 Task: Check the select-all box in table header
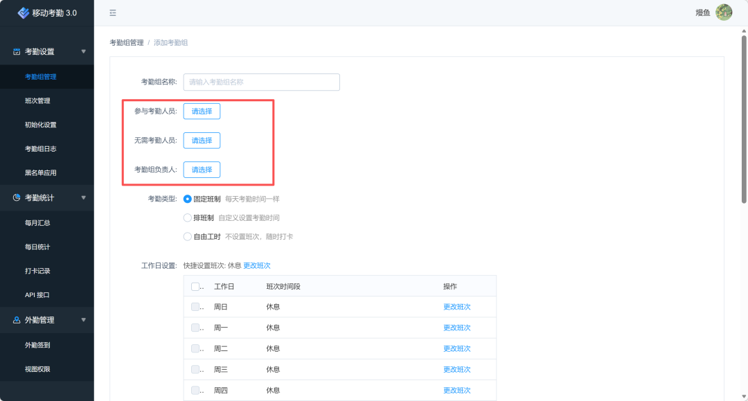[195, 287]
